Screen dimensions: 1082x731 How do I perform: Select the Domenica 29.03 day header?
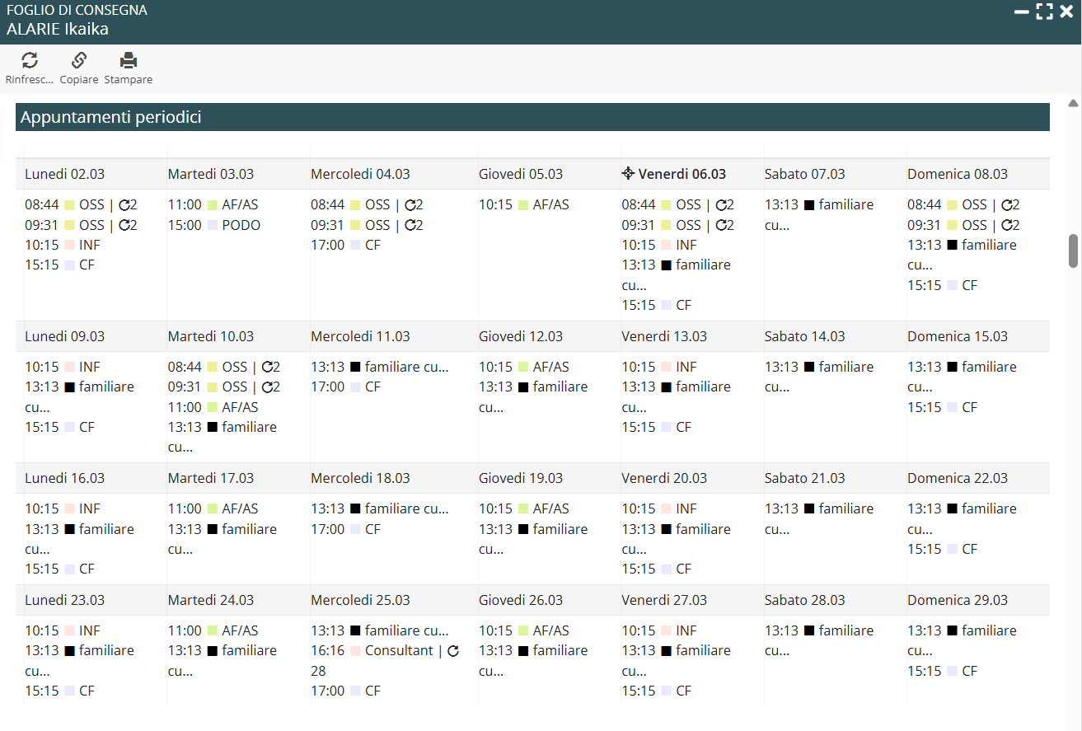coord(957,600)
